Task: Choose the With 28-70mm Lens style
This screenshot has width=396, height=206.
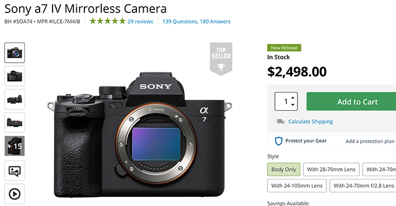Action: click(331, 169)
